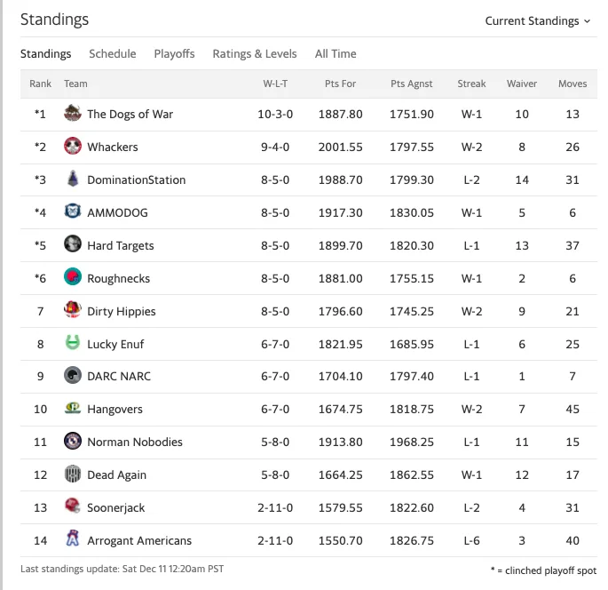Click the Pts For column header
The height and width of the screenshot is (590, 608).
(340, 84)
